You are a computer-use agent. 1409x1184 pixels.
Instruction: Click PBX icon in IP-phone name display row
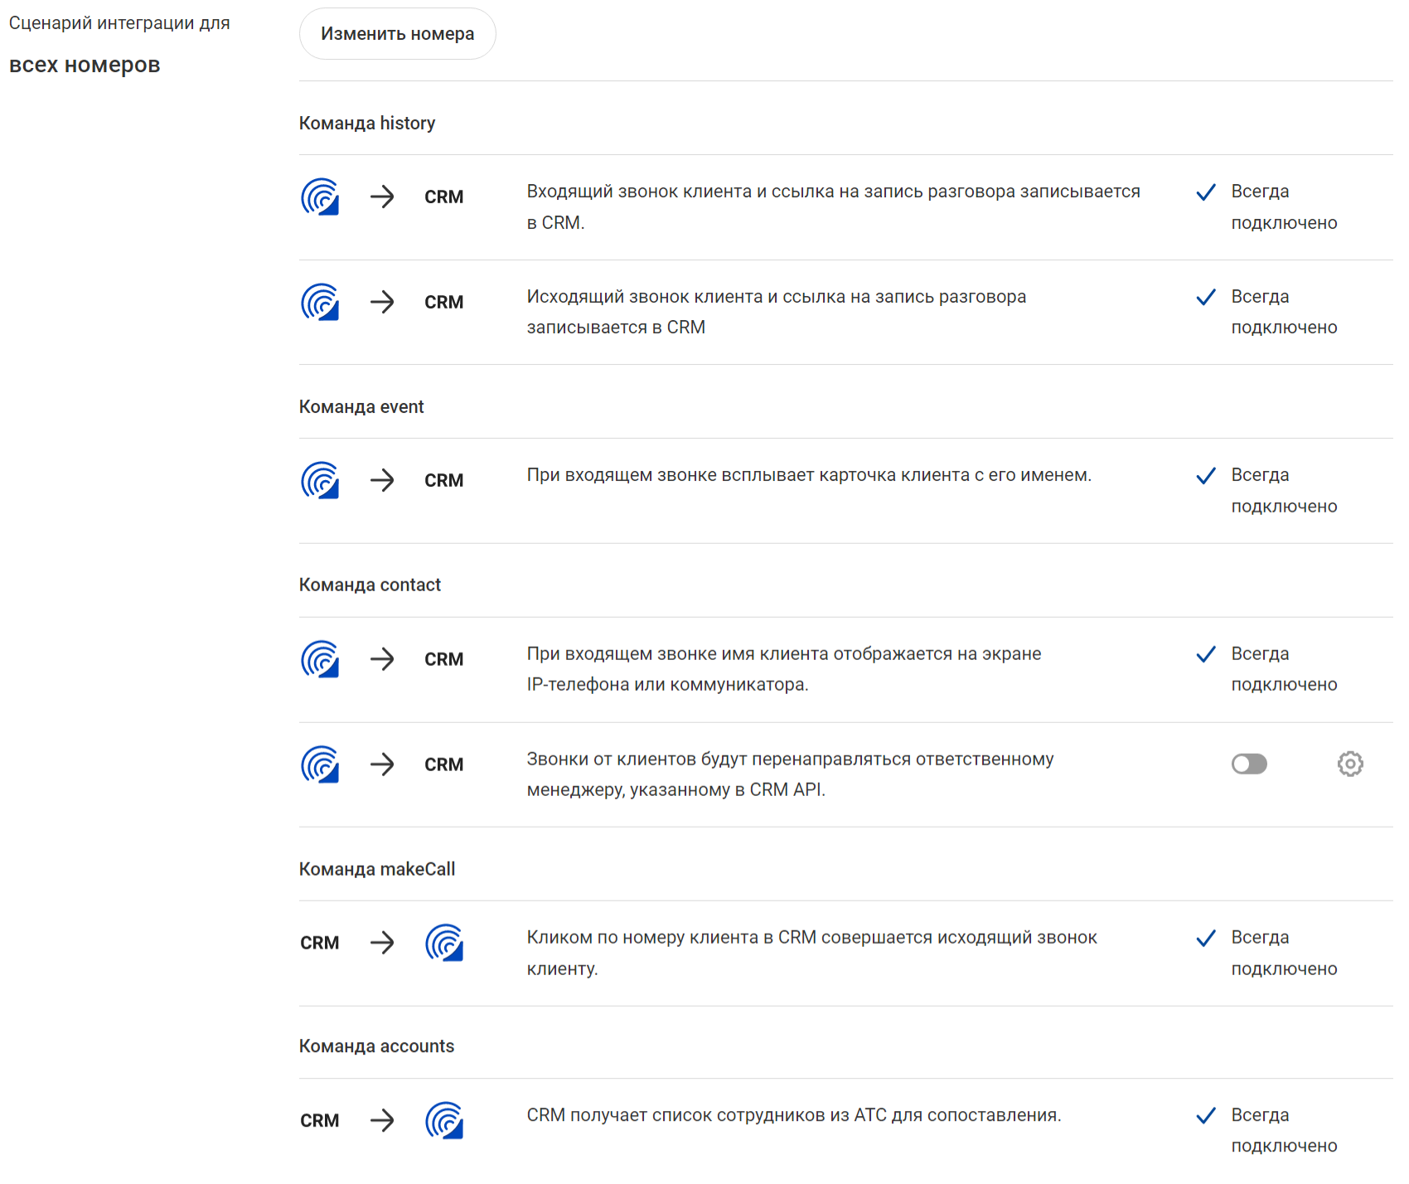pos(320,659)
